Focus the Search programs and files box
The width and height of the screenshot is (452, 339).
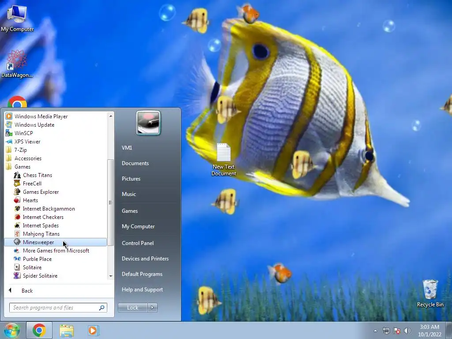pos(54,308)
